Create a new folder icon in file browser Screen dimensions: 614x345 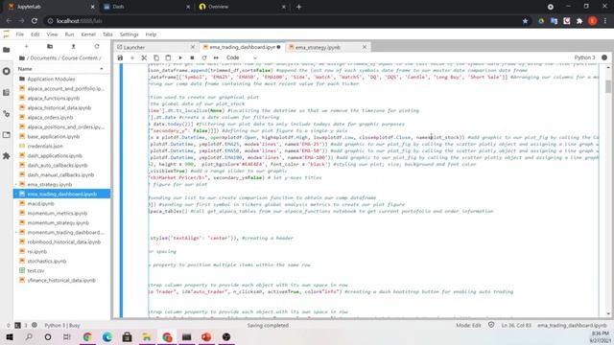point(50,47)
